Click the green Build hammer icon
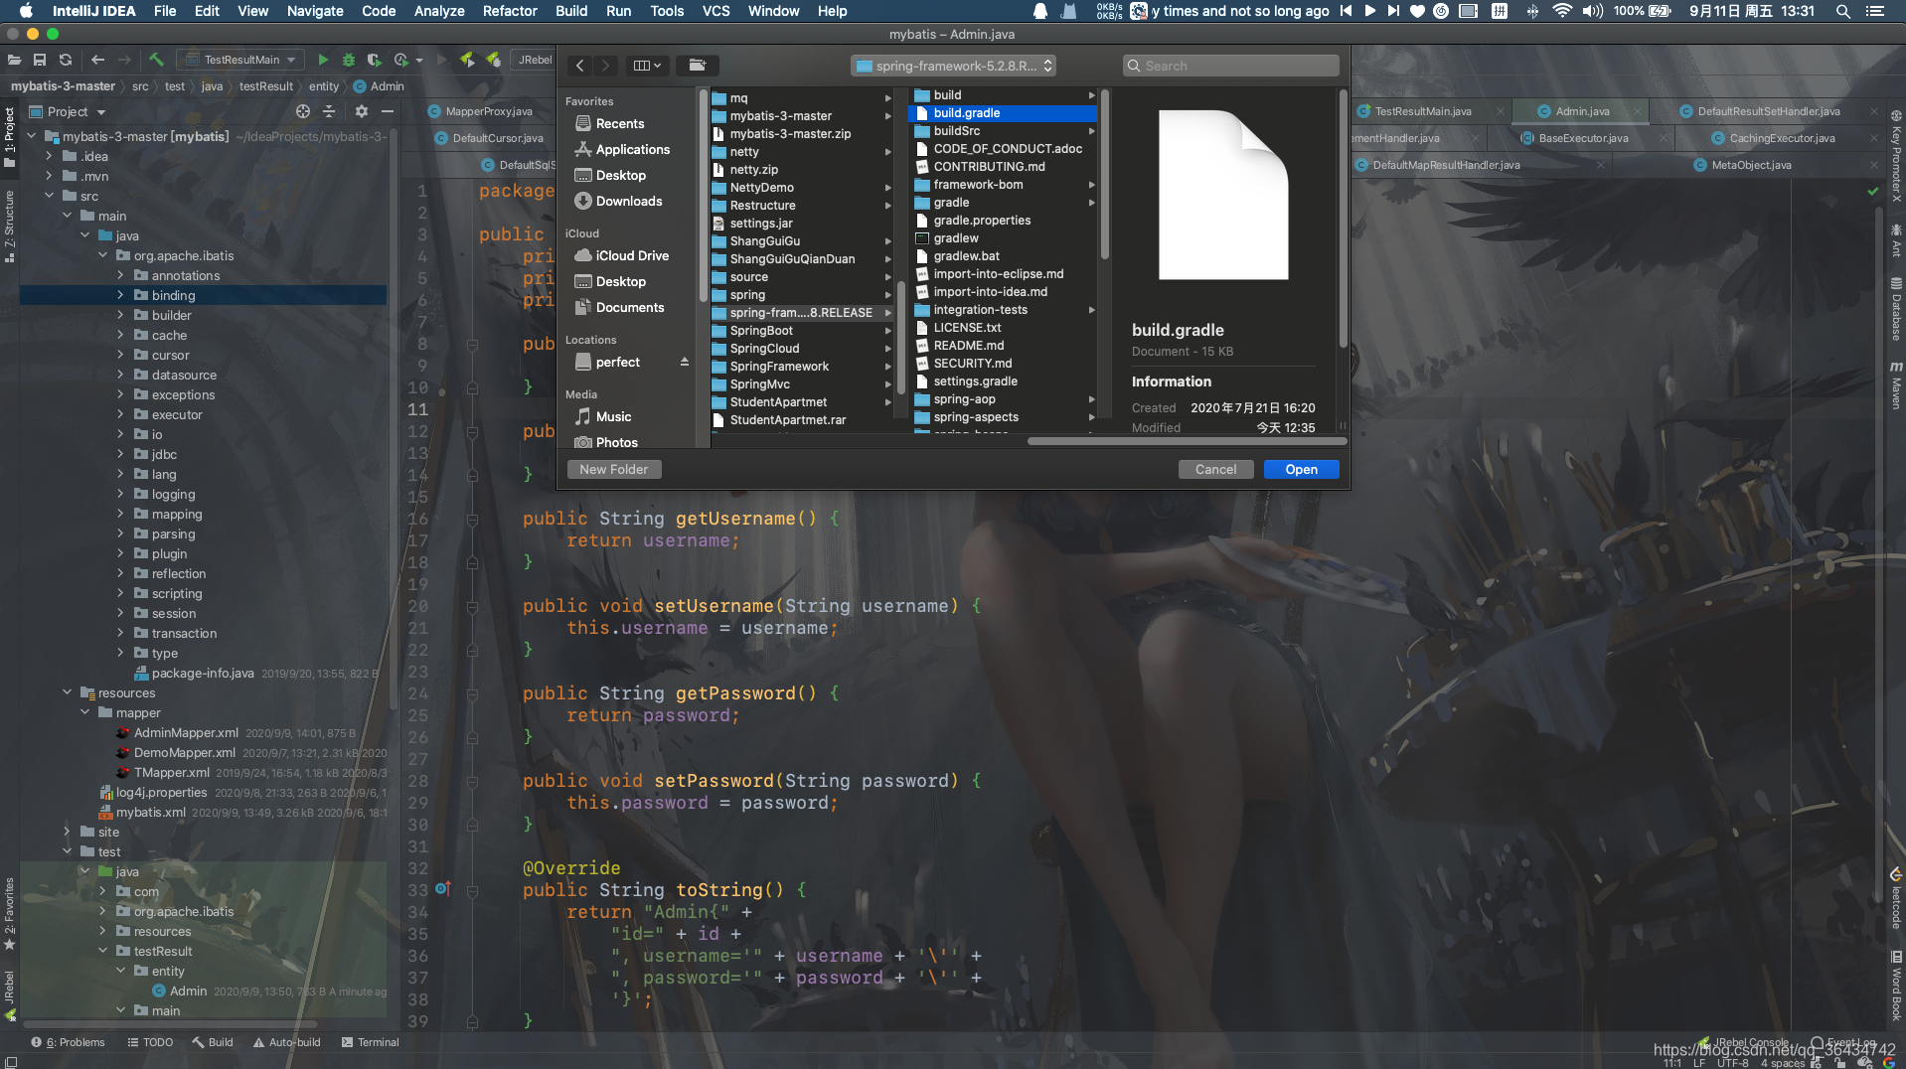 point(157,60)
